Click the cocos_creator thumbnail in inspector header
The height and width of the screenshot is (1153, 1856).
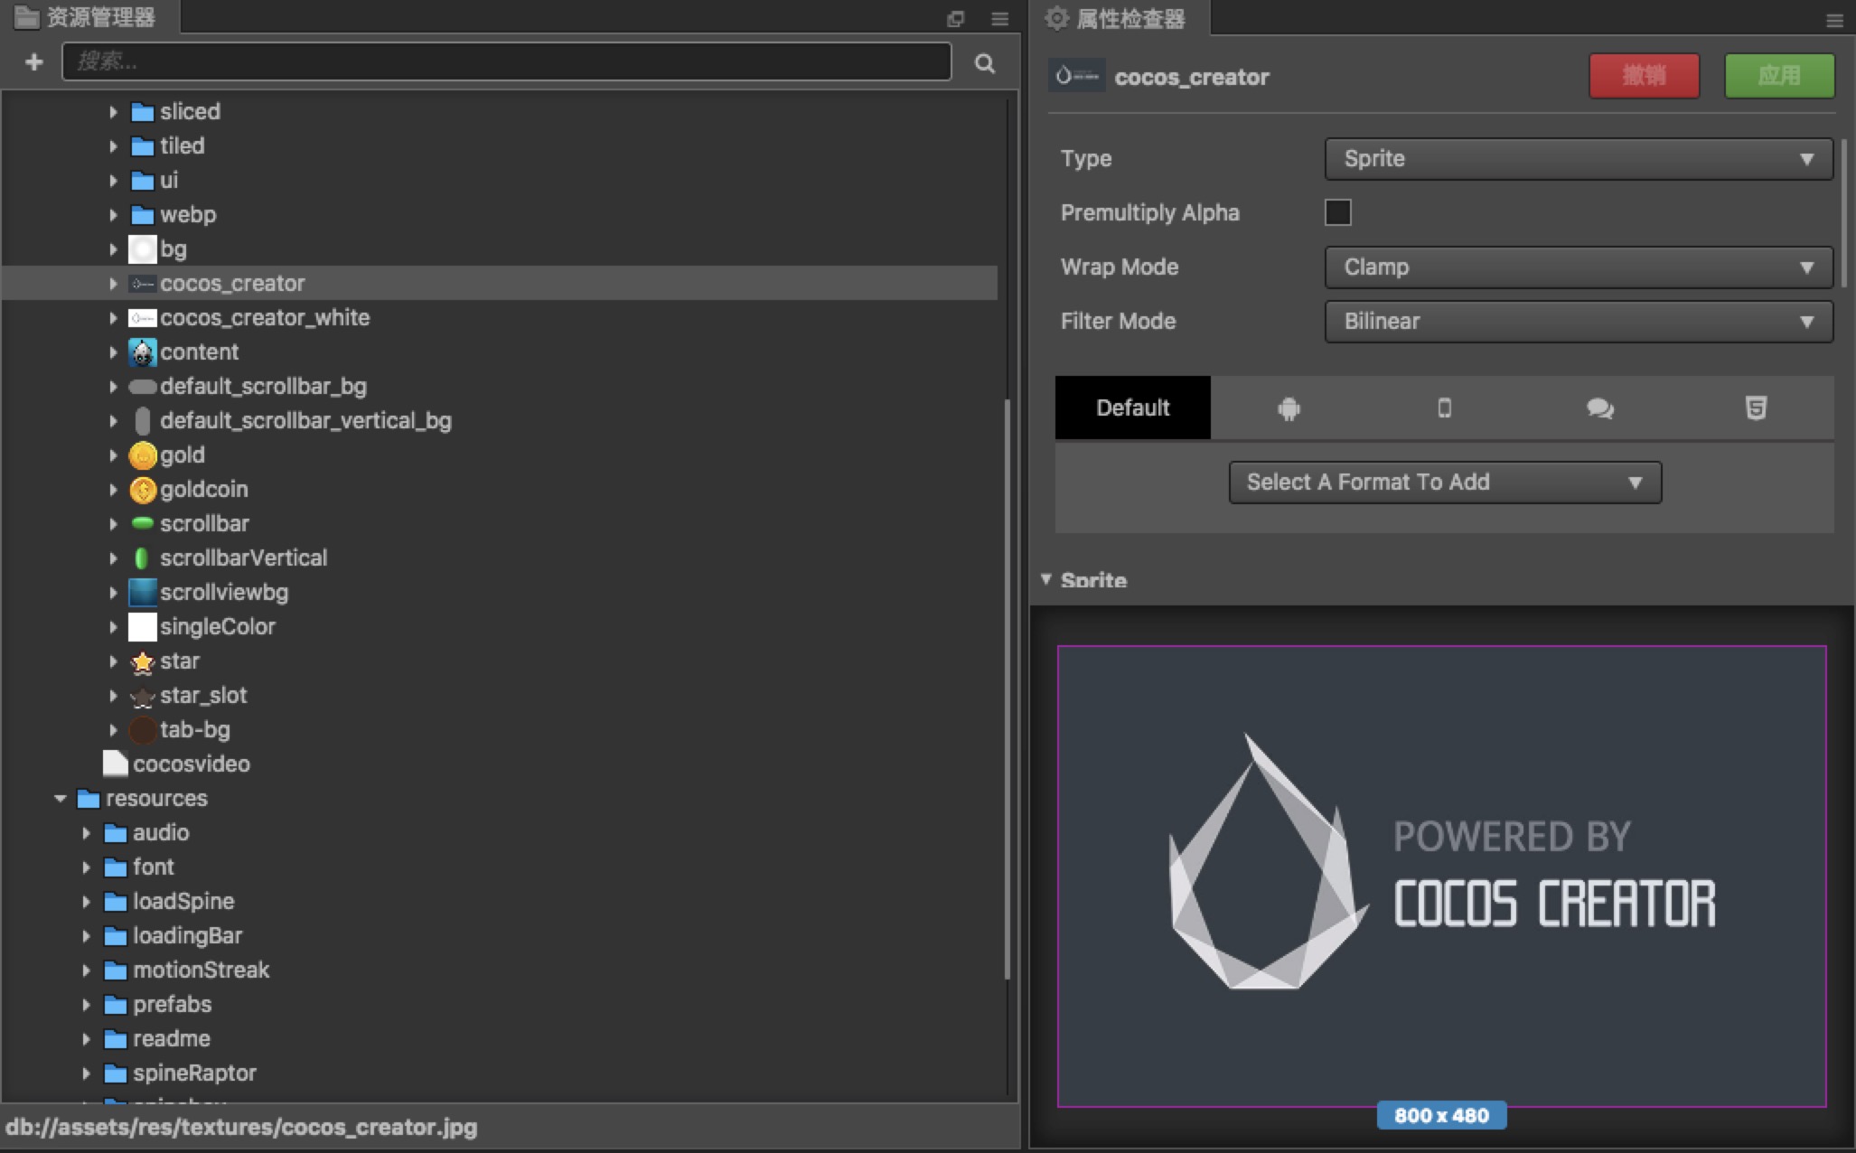point(1076,76)
